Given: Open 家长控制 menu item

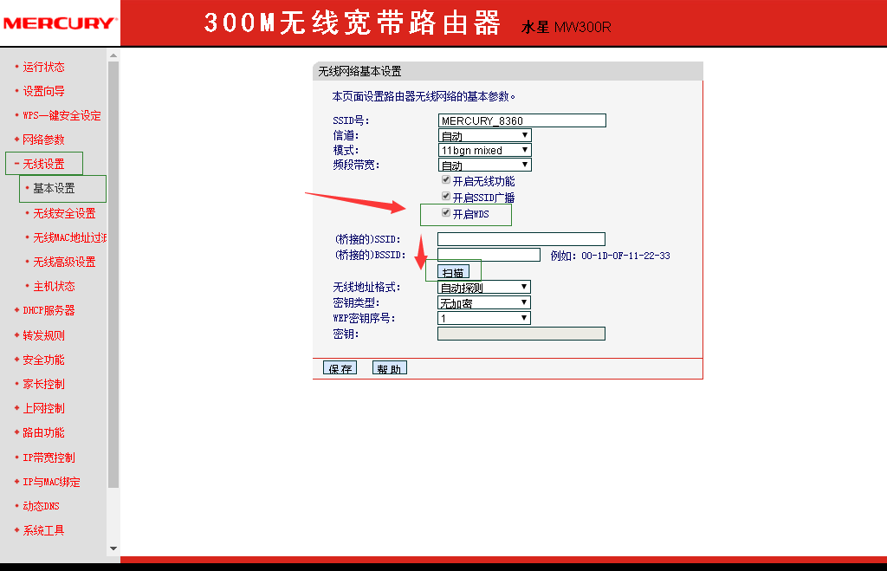Looking at the screenshot, I should click(x=43, y=384).
